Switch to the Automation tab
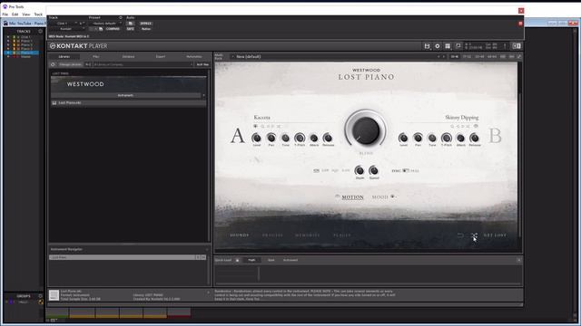 tap(193, 56)
